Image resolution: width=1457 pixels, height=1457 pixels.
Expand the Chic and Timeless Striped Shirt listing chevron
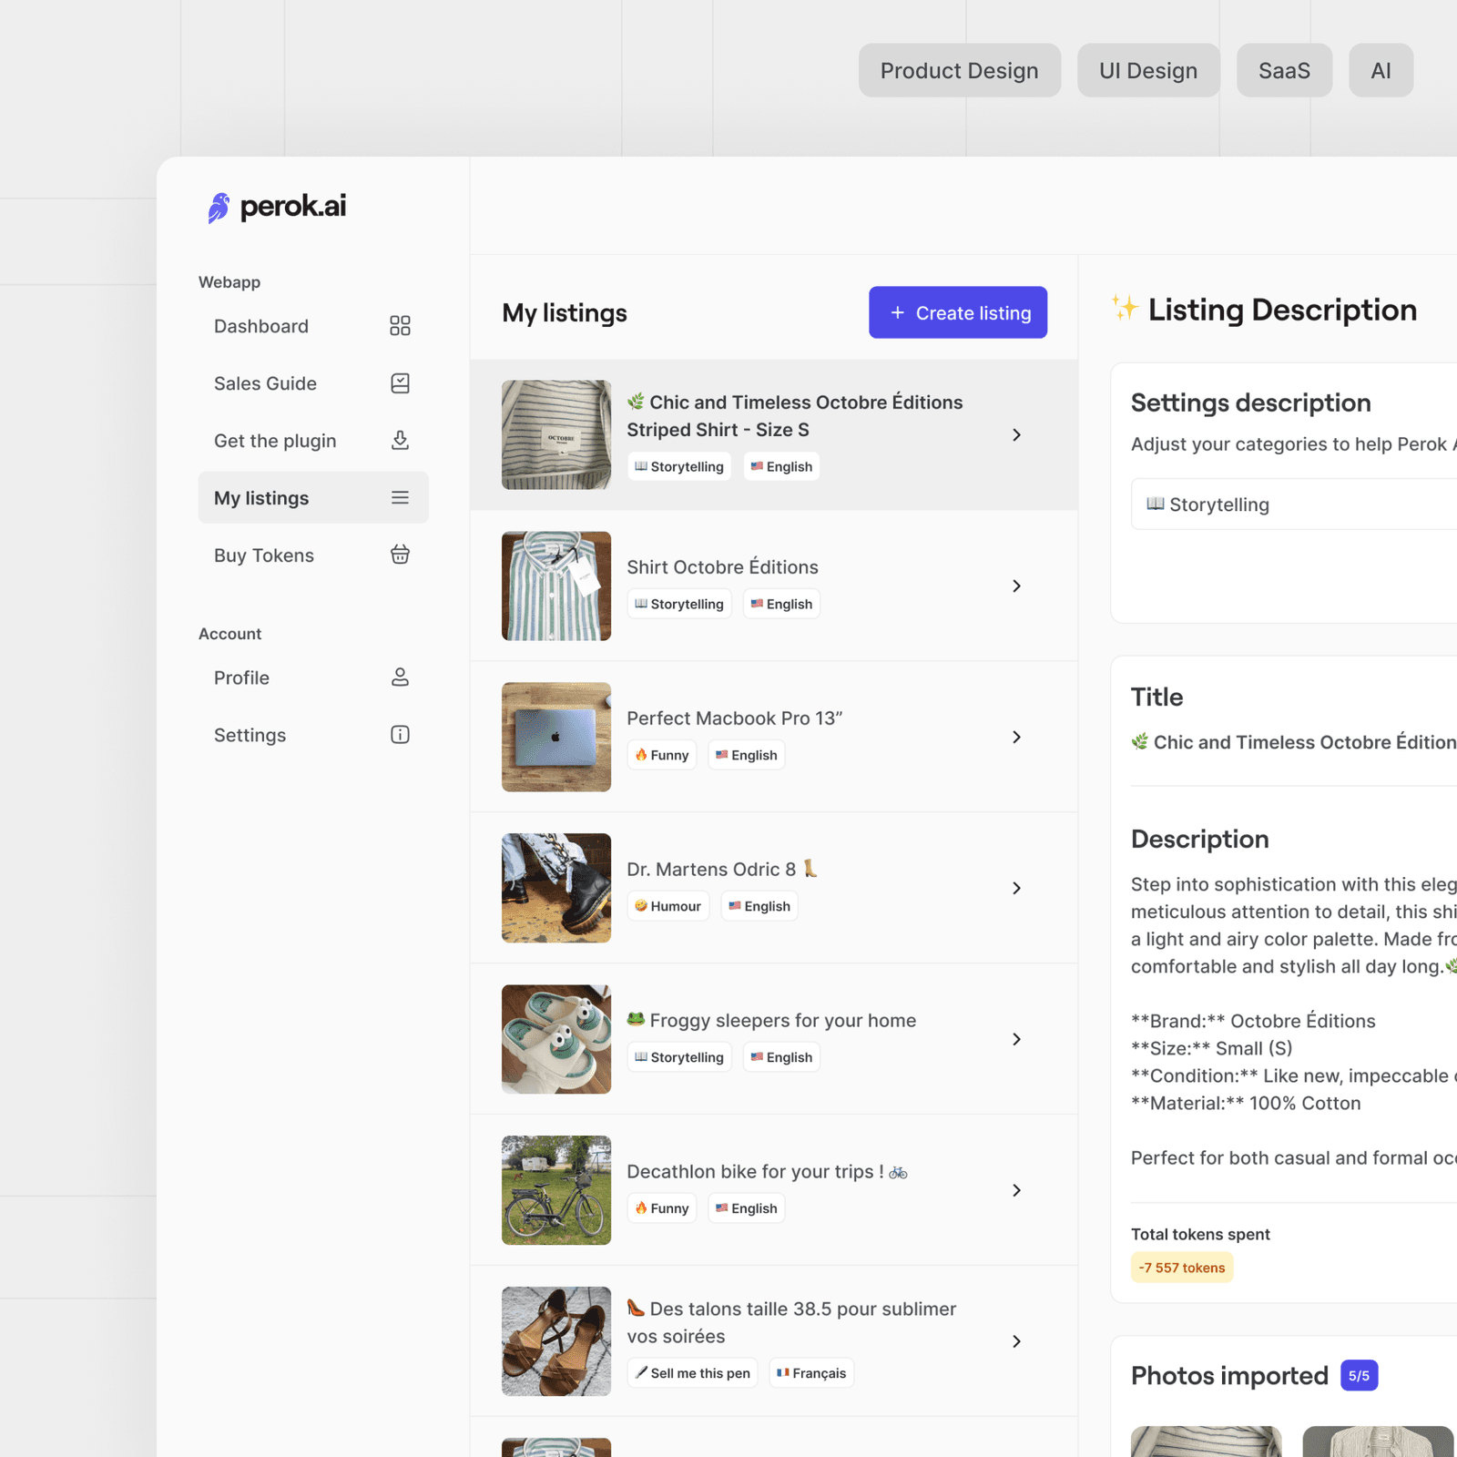[x=1016, y=435]
